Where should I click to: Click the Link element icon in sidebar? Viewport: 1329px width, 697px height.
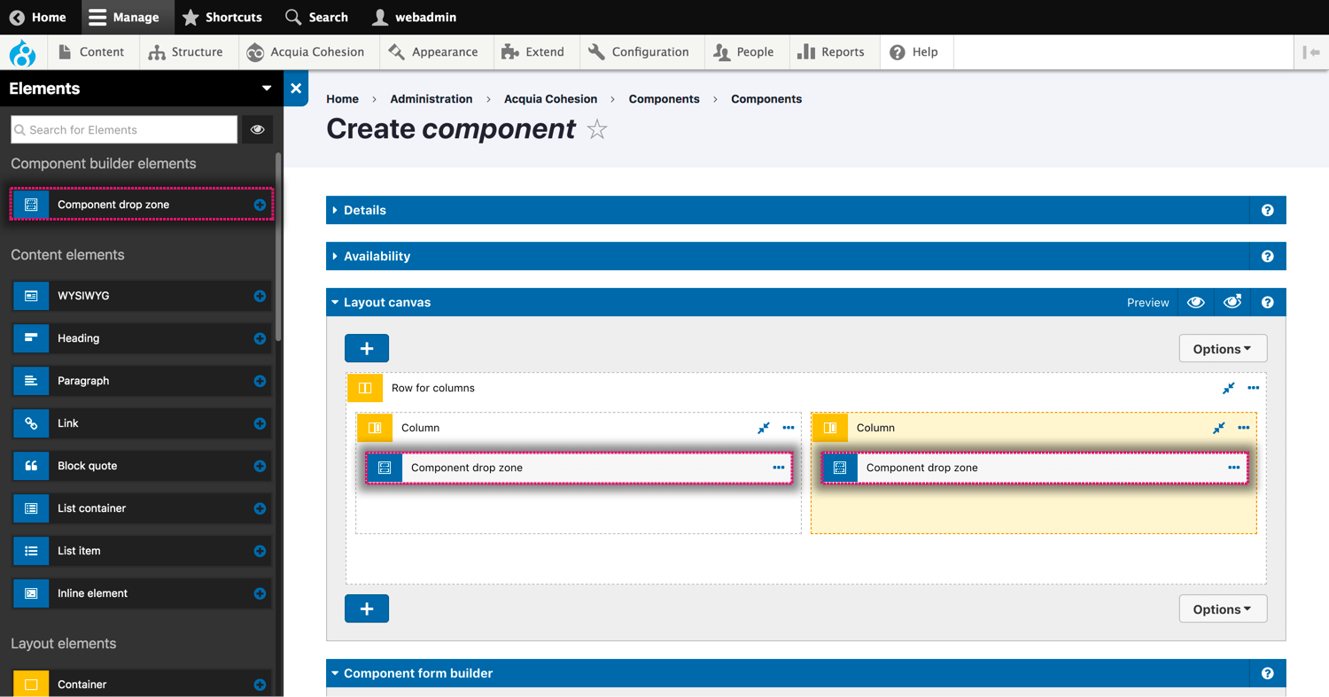(31, 423)
